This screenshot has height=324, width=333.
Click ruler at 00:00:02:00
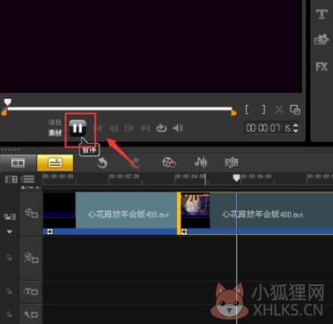tap(124, 177)
